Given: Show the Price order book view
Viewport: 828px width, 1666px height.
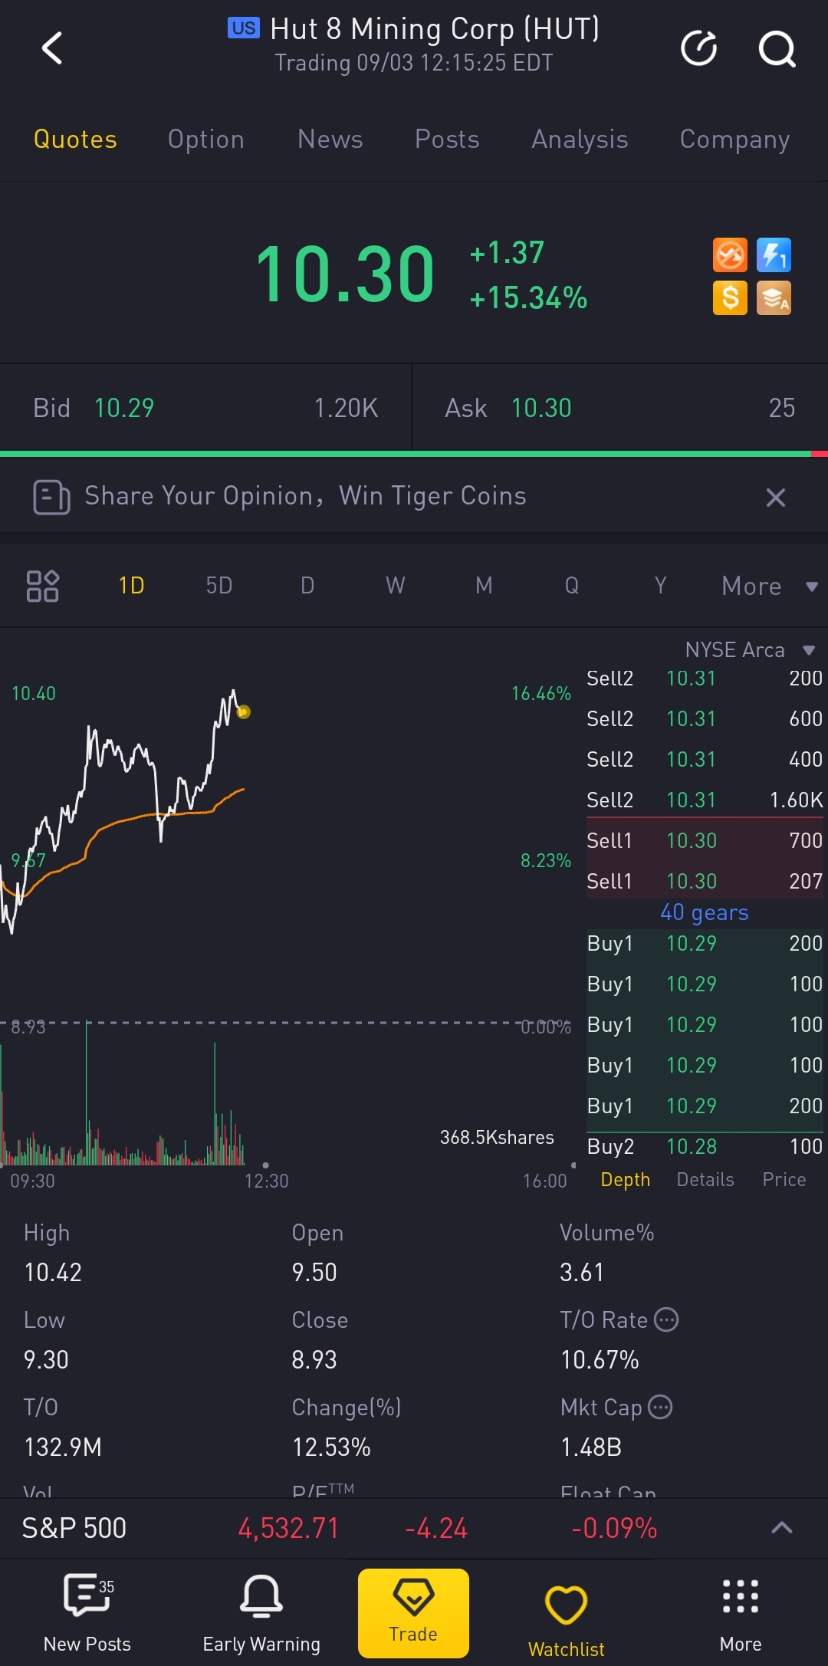Looking at the screenshot, I should click(x=784, y=1180).
